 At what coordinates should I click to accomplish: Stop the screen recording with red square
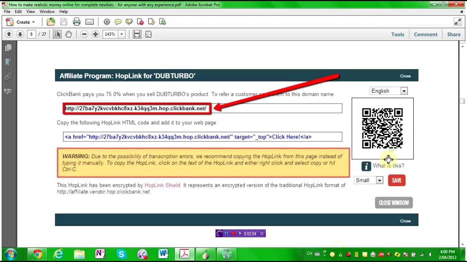coord(233,234)
